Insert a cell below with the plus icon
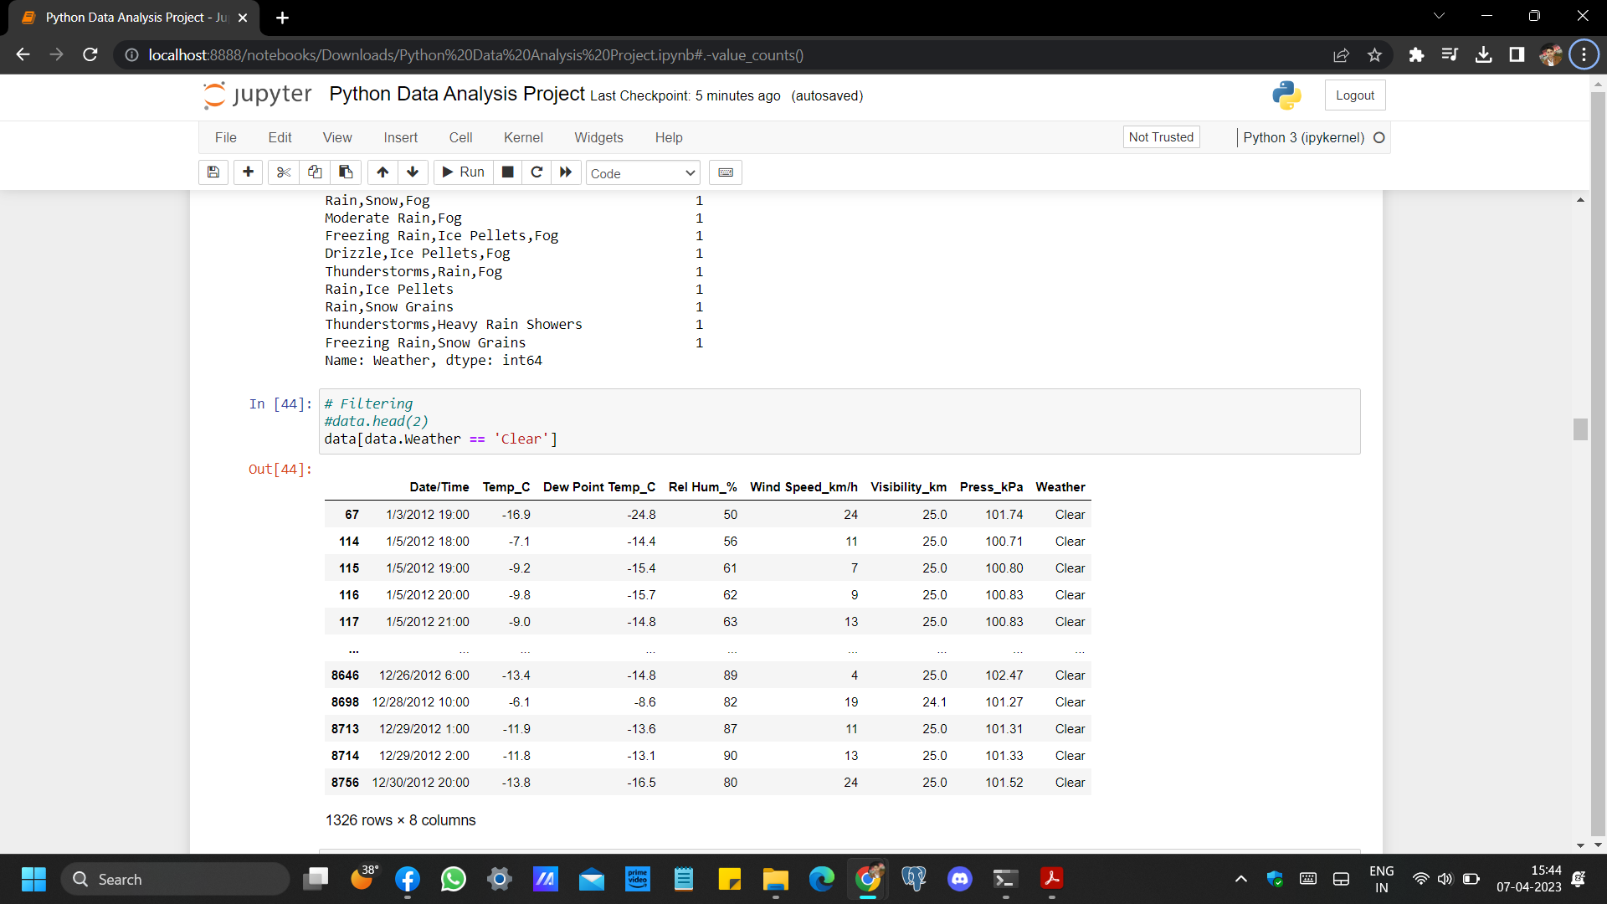The height and width of the screenshot is (904, 1607). [x=248, y=172]
